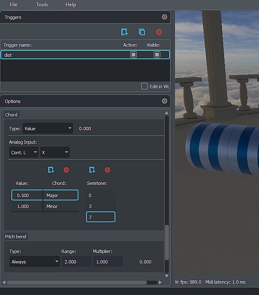Click the add new trigger icon
The height and width of the screenshot is (295, 259).
(124, 32)
